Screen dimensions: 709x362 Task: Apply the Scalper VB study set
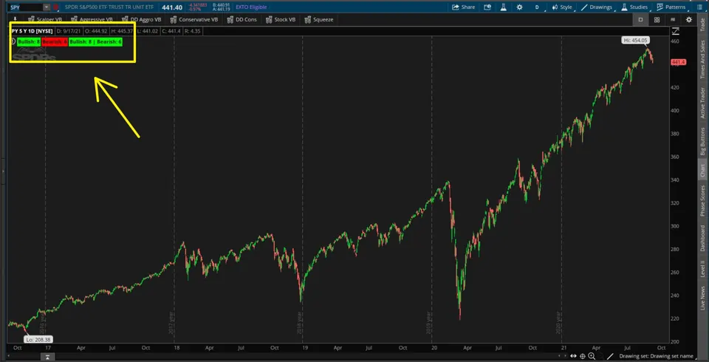pyautogui.click(x=45, y=19)
